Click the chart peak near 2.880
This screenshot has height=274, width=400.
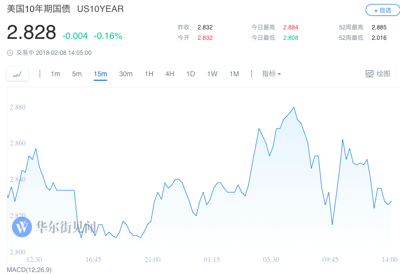[294, 107]
